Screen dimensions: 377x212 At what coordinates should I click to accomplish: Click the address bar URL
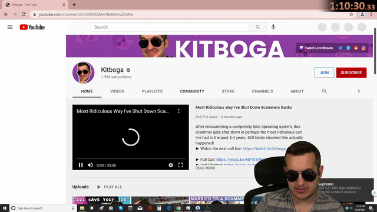tap(86, 14)
